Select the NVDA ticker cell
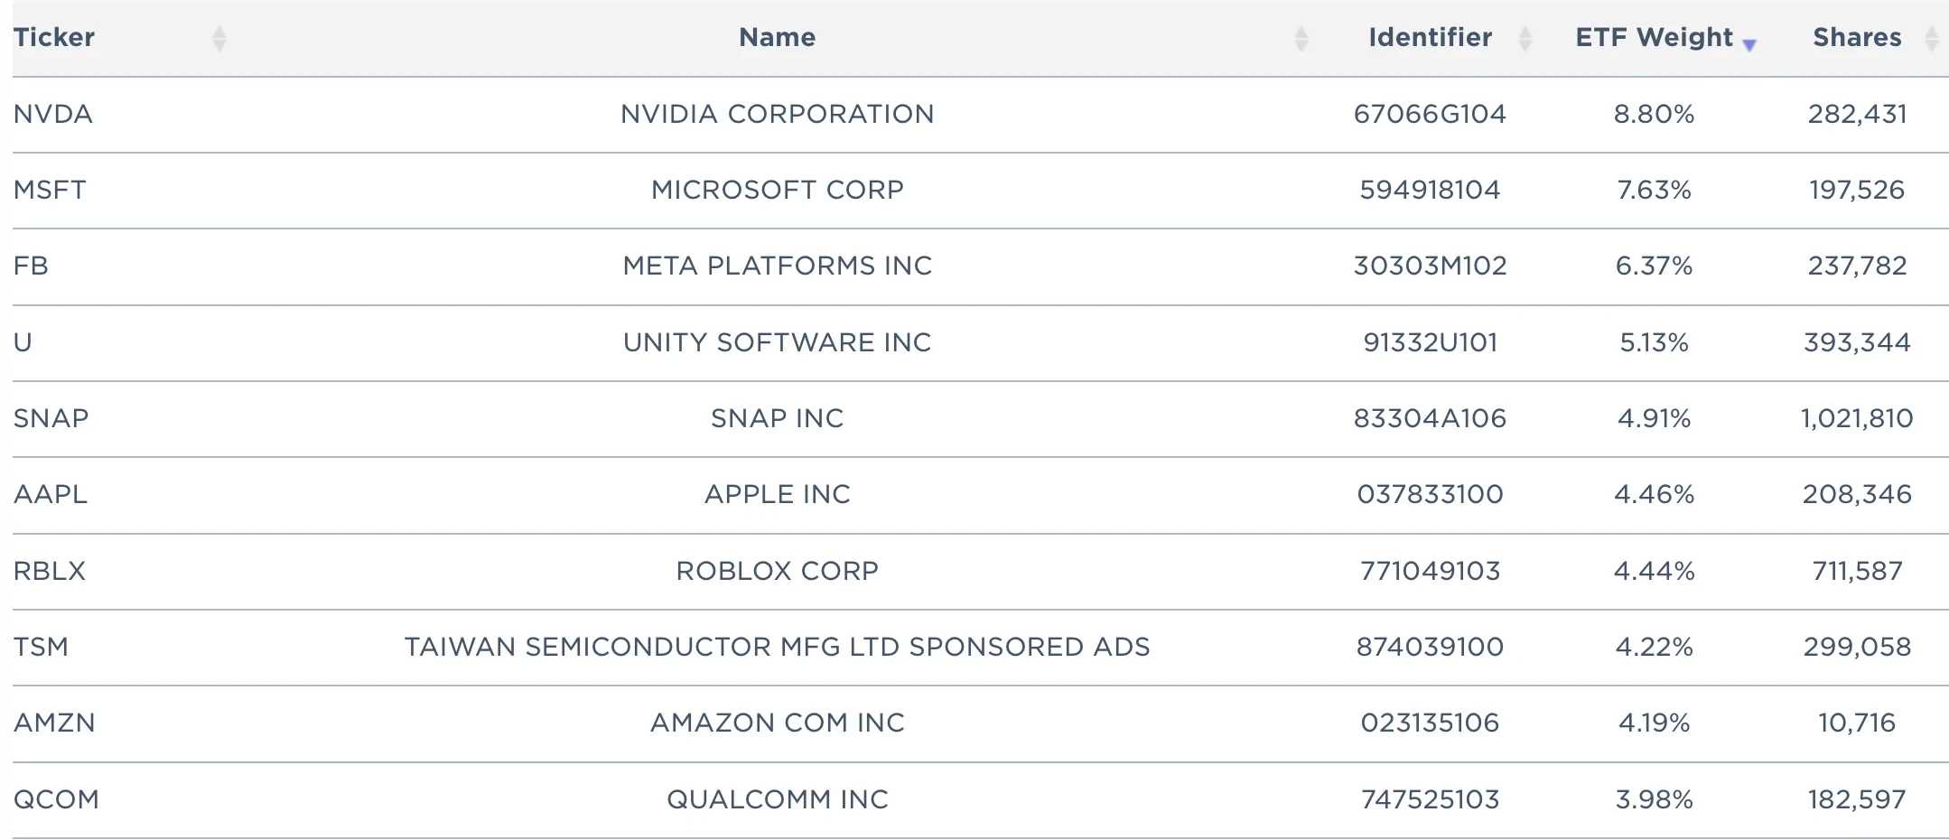The height and width of the screenshot is (840, 1949). pos(53,114)
